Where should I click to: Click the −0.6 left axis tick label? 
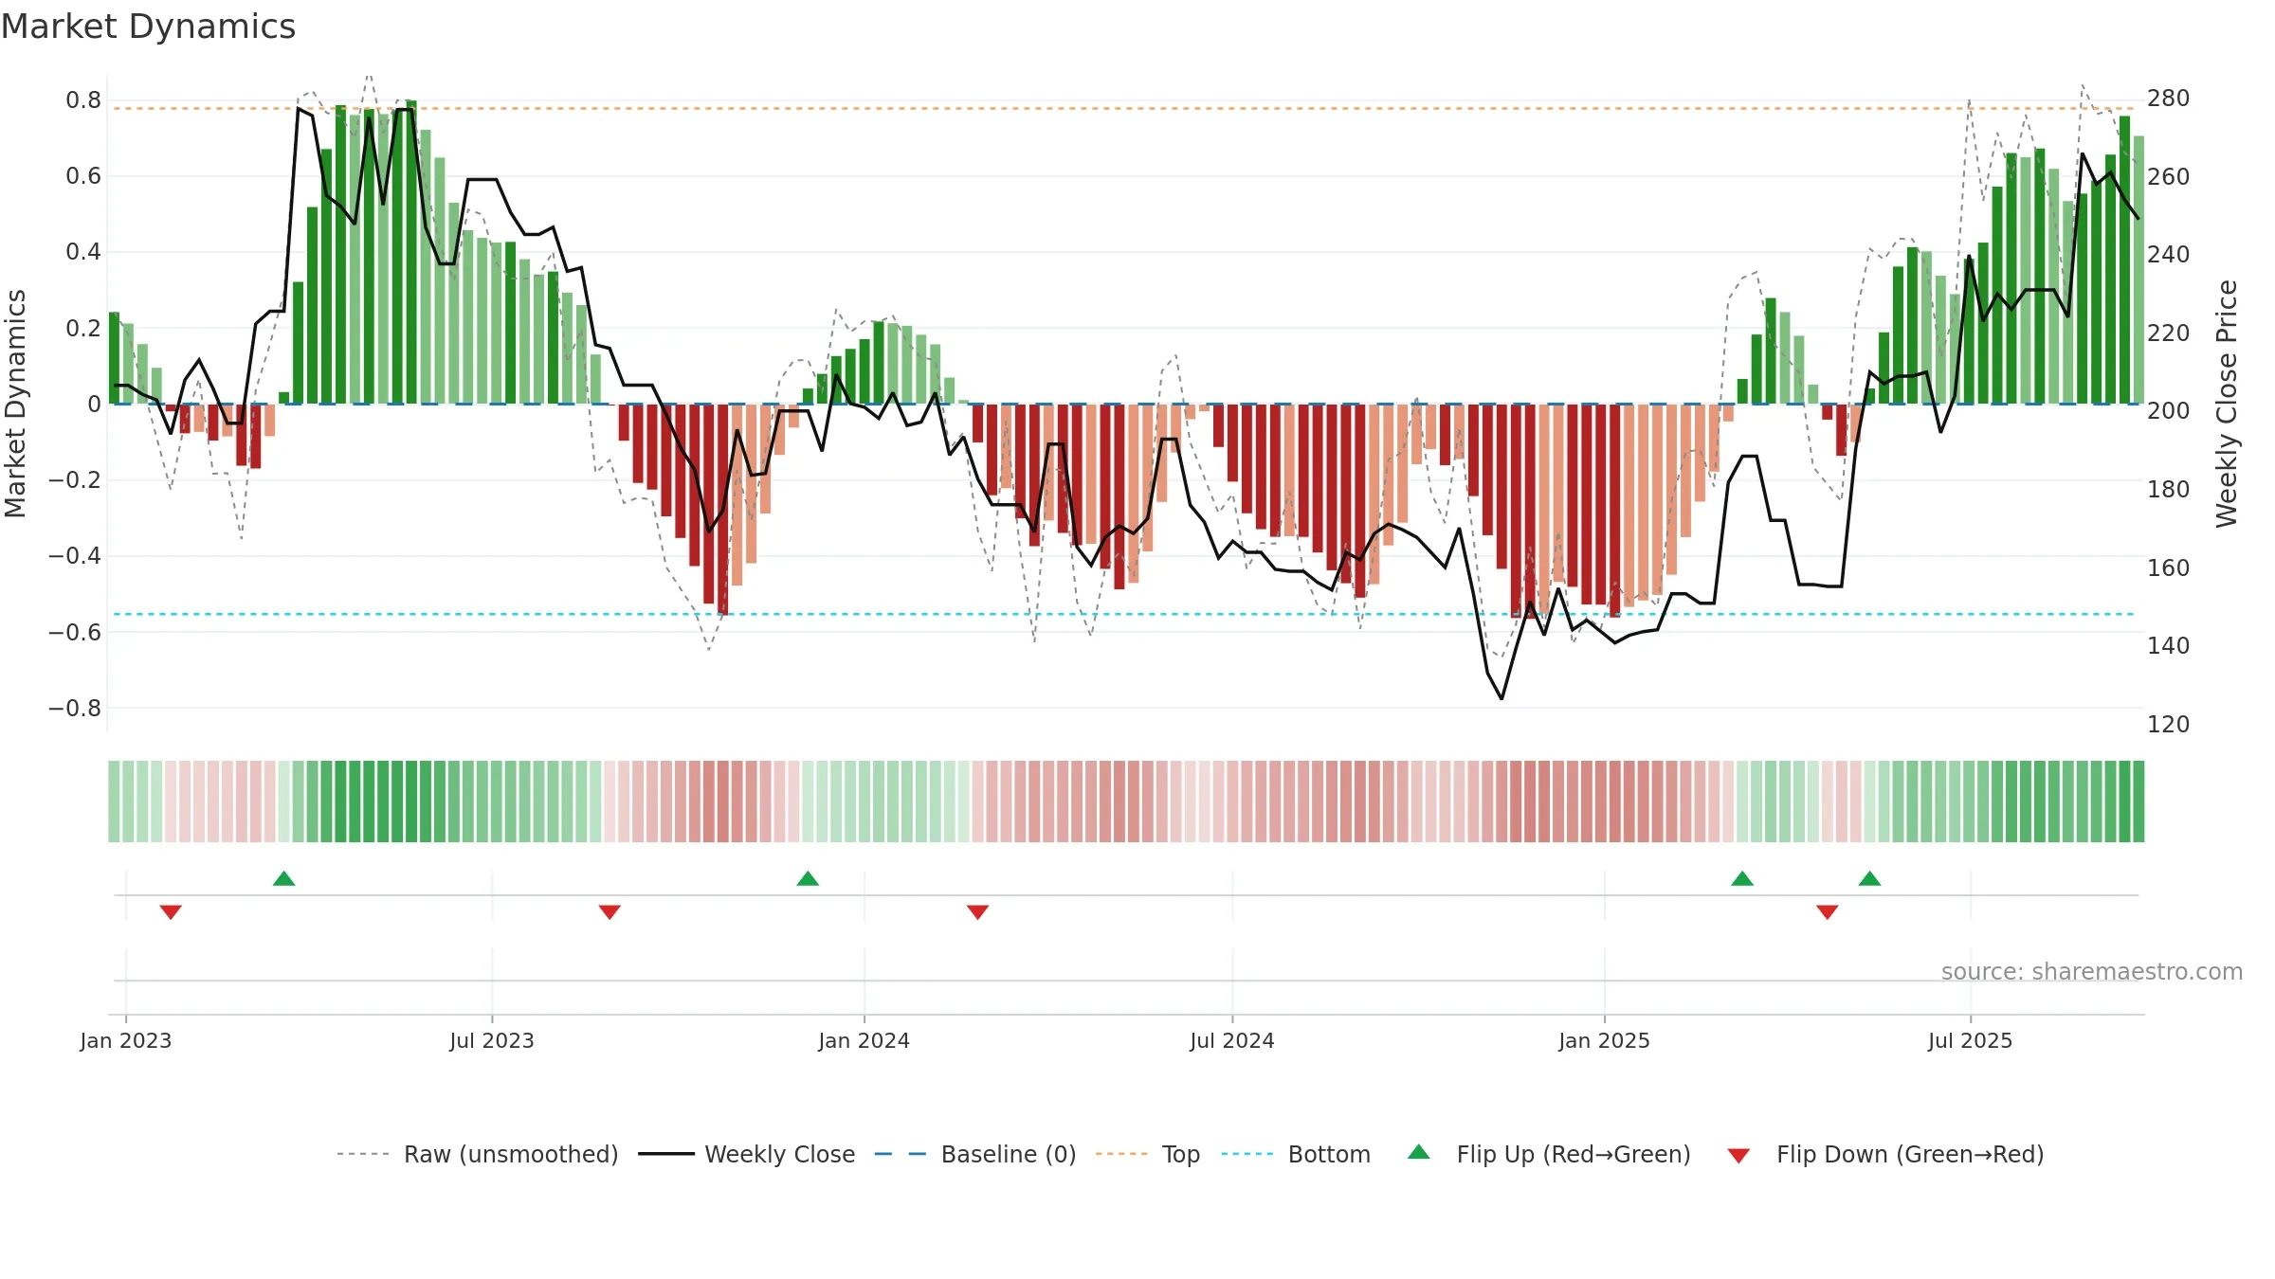[x=75, y=632]
